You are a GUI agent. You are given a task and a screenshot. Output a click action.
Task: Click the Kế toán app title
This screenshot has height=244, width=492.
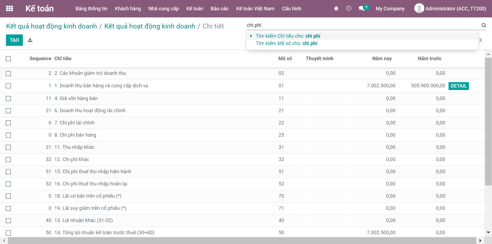tap(40, 9)
